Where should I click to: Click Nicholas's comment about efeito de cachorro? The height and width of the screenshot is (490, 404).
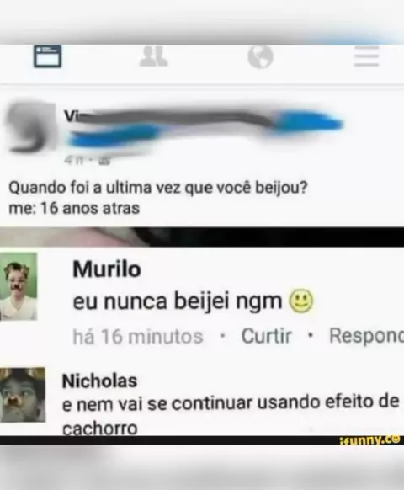[231, 415]
